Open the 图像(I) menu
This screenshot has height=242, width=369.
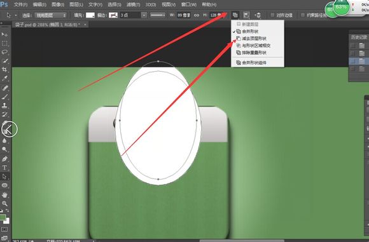pyautogui.click(x=58, y=4)
